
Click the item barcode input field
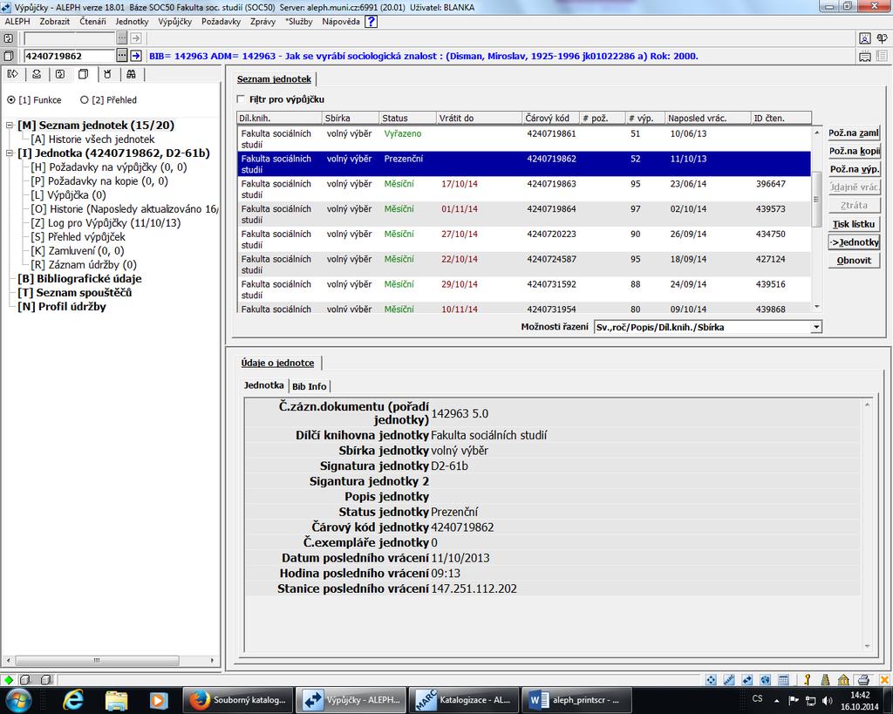coord(68,56)
